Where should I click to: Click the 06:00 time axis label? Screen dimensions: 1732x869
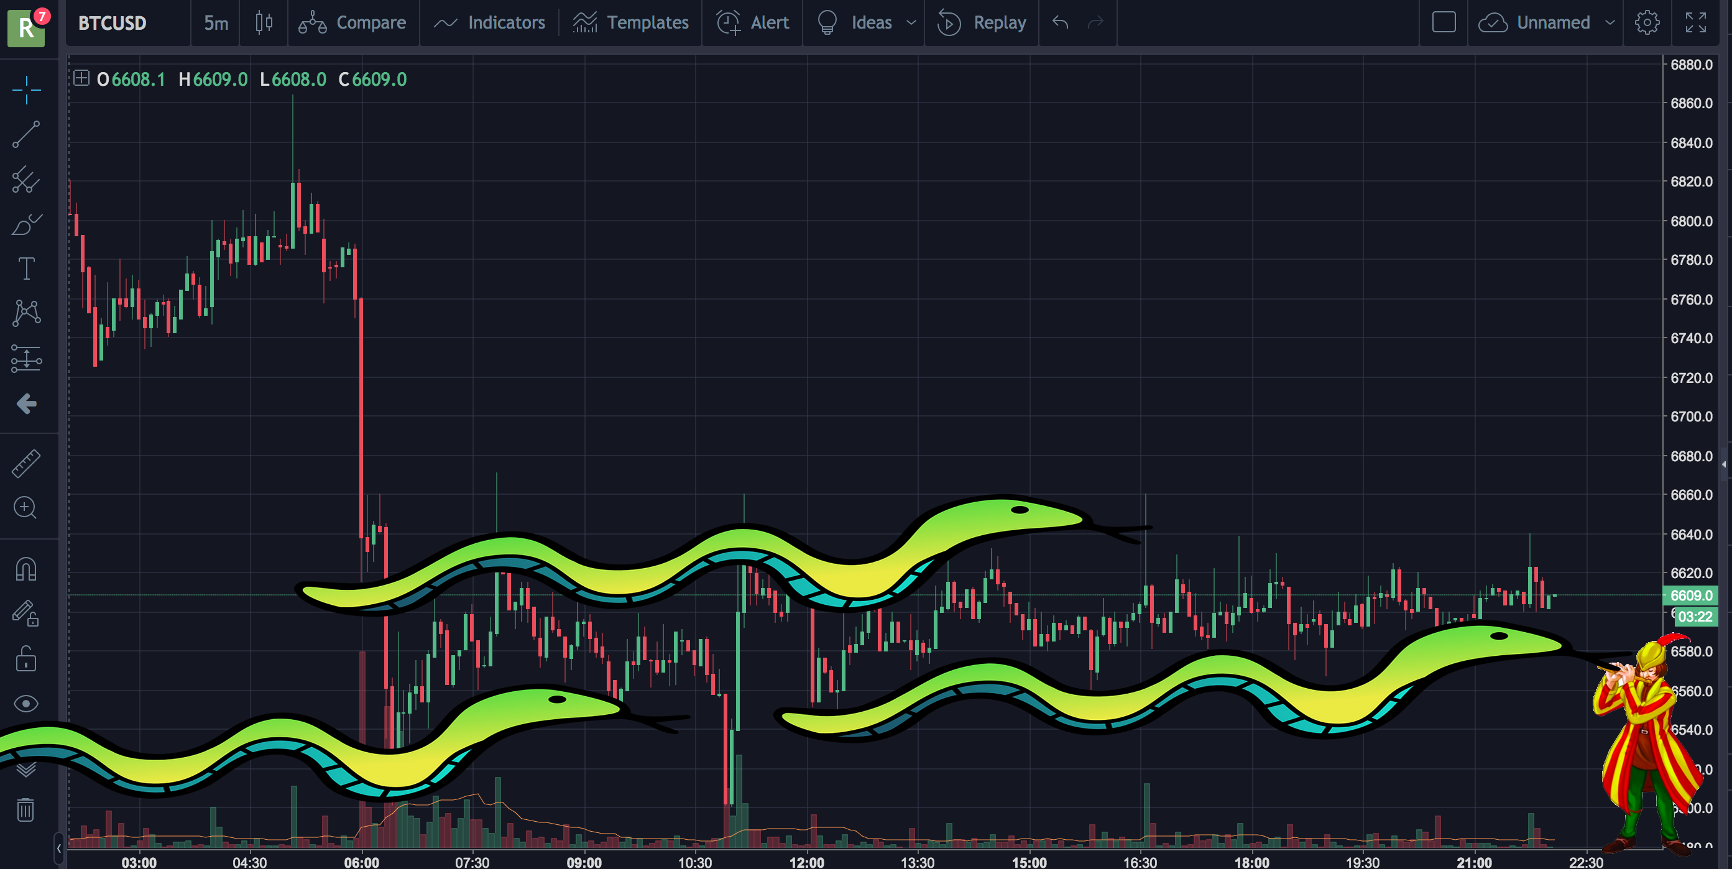click(x=361, y=862)
